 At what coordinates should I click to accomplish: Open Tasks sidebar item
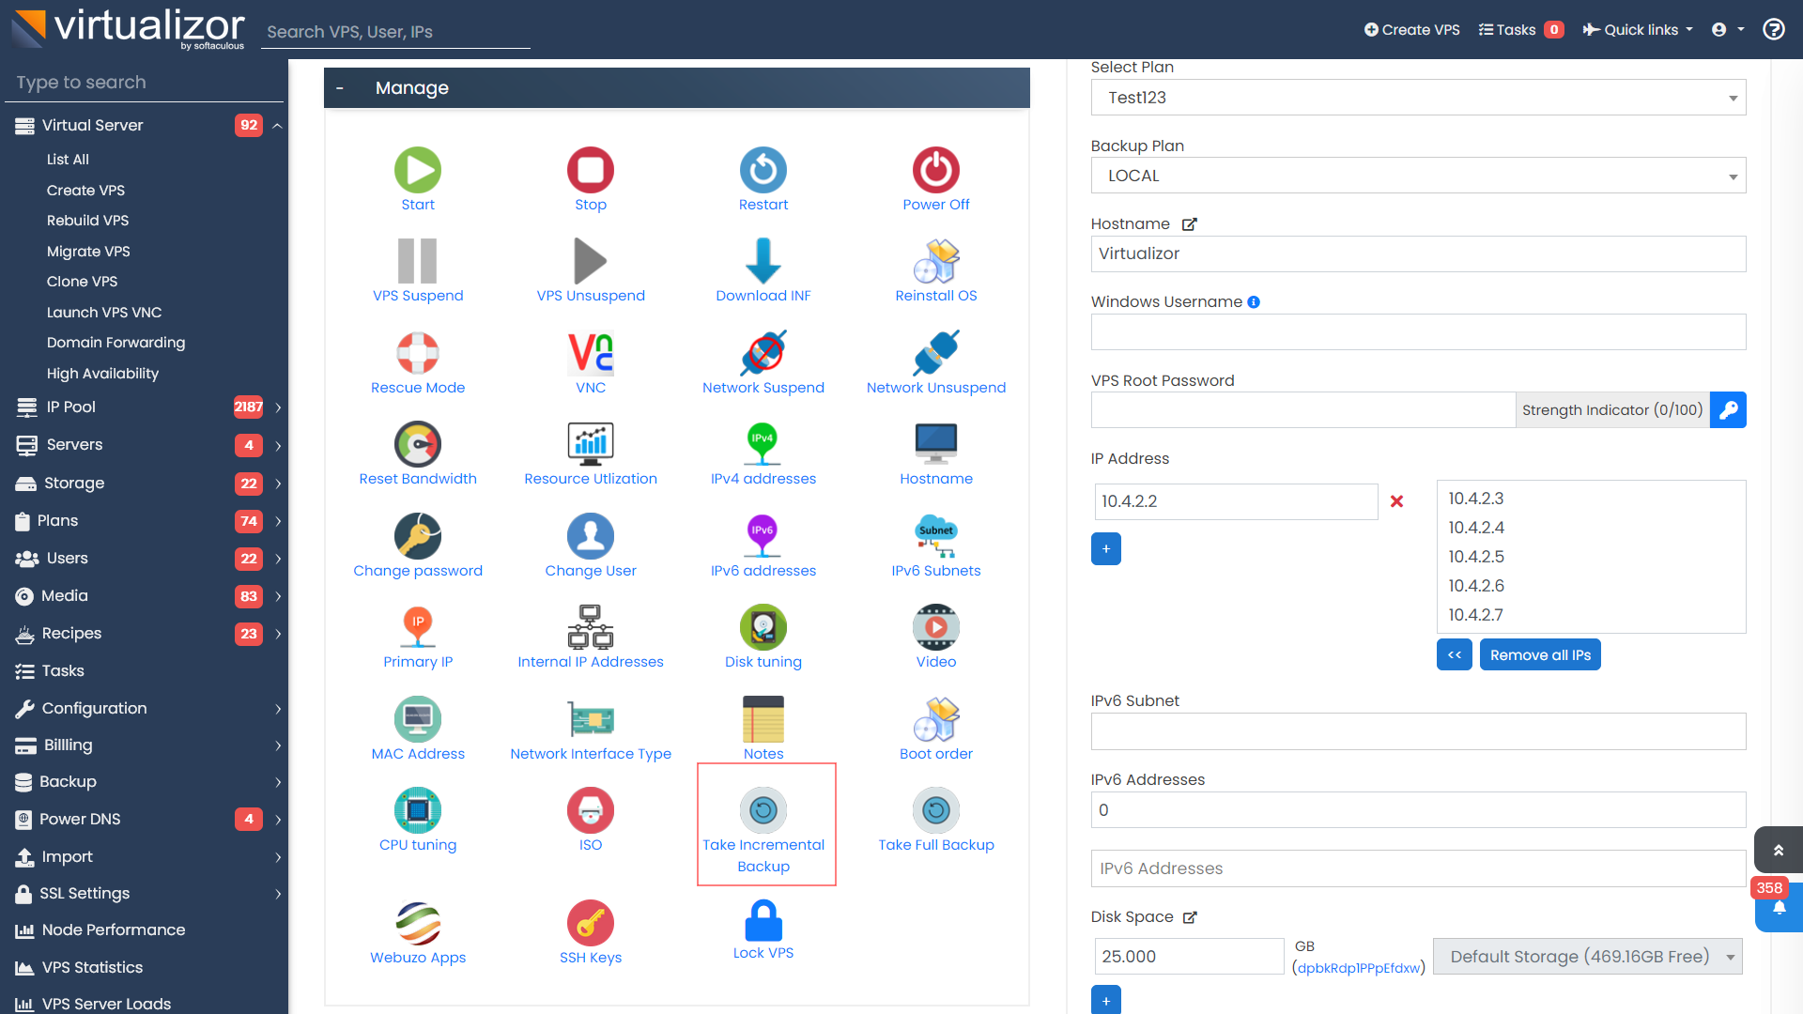(63, 671)
